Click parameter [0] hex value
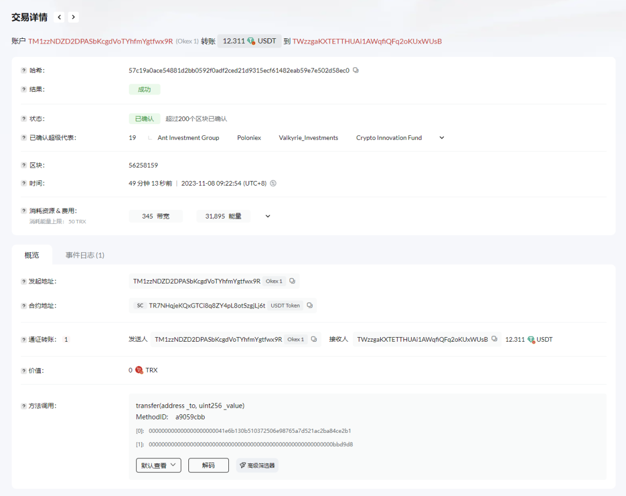This screenshot has height=496, width=626. pos(250,431)
